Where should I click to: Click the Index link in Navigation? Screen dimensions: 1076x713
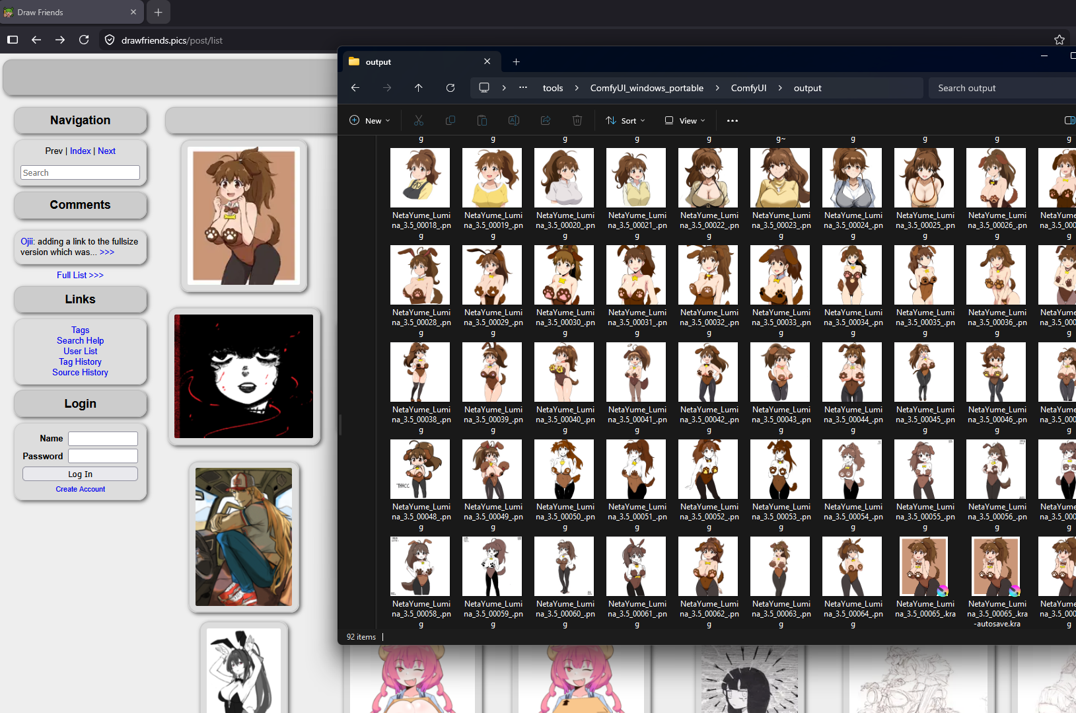[x=81, y=151]
